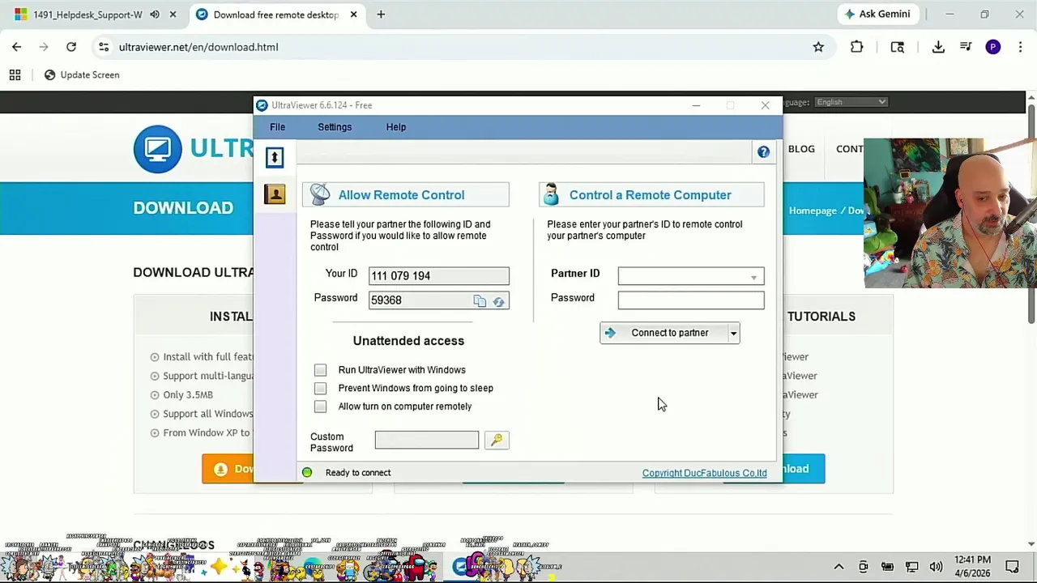
Task: Switch to the 1491_Helpdesk_Support browser tab
Action: (87, 15)
